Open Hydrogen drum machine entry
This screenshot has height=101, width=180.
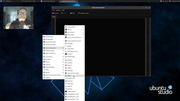pyautogui.click(x=75, y=70)
